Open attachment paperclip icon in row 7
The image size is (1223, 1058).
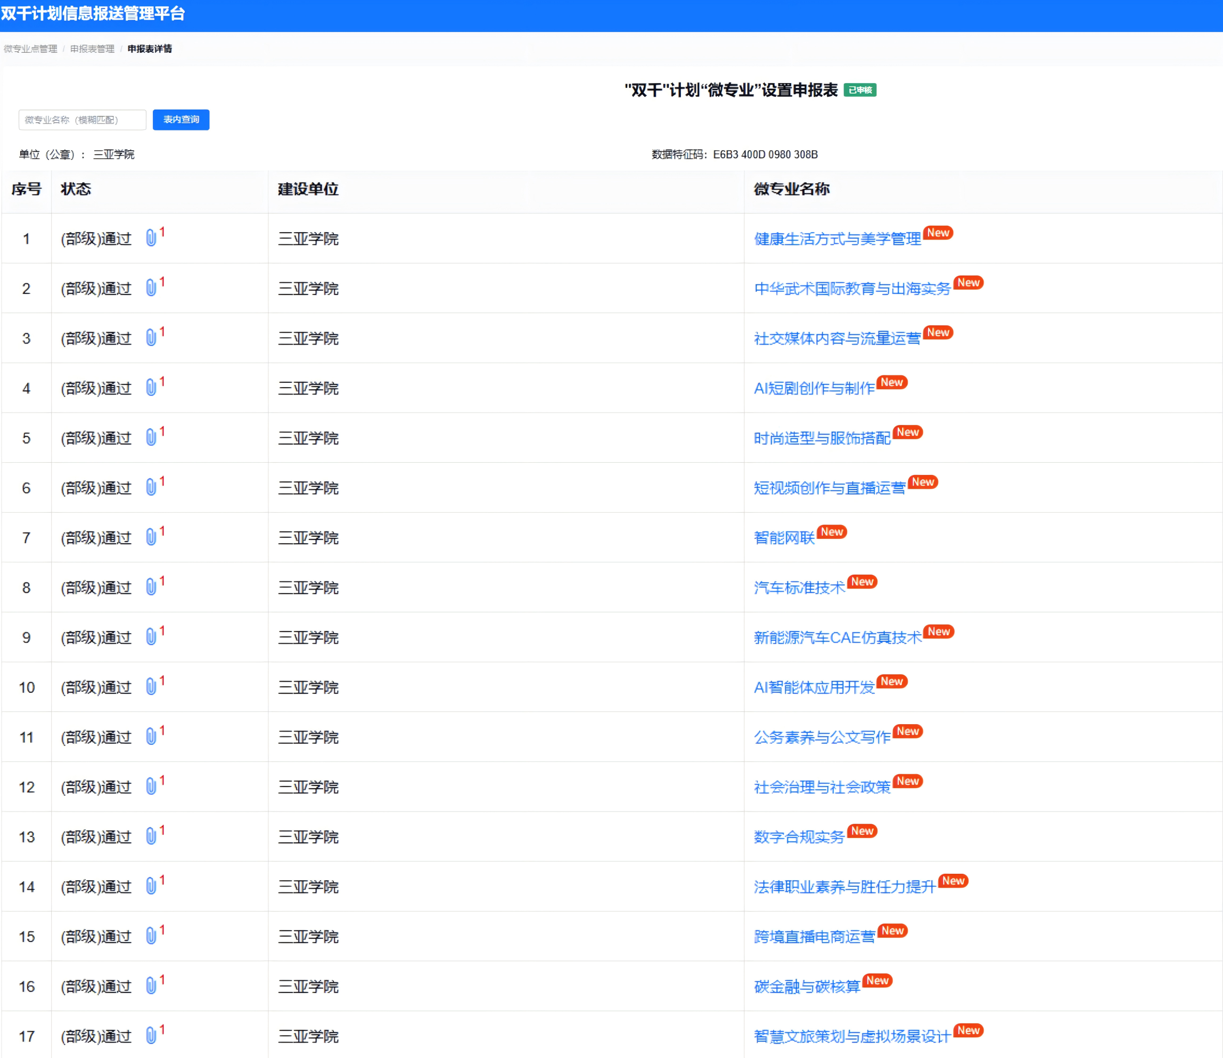click(x=151, y=537)
